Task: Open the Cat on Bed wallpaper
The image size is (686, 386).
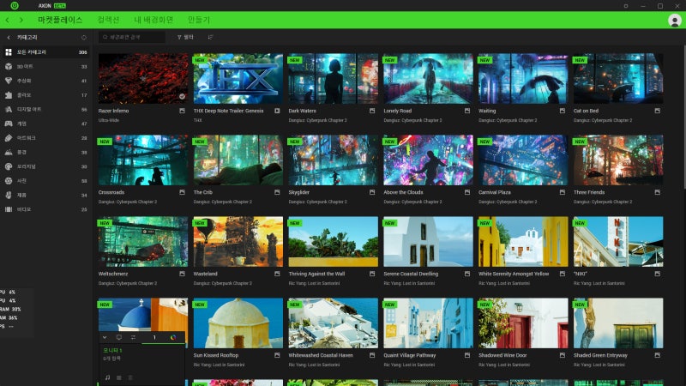Action: 618,79
